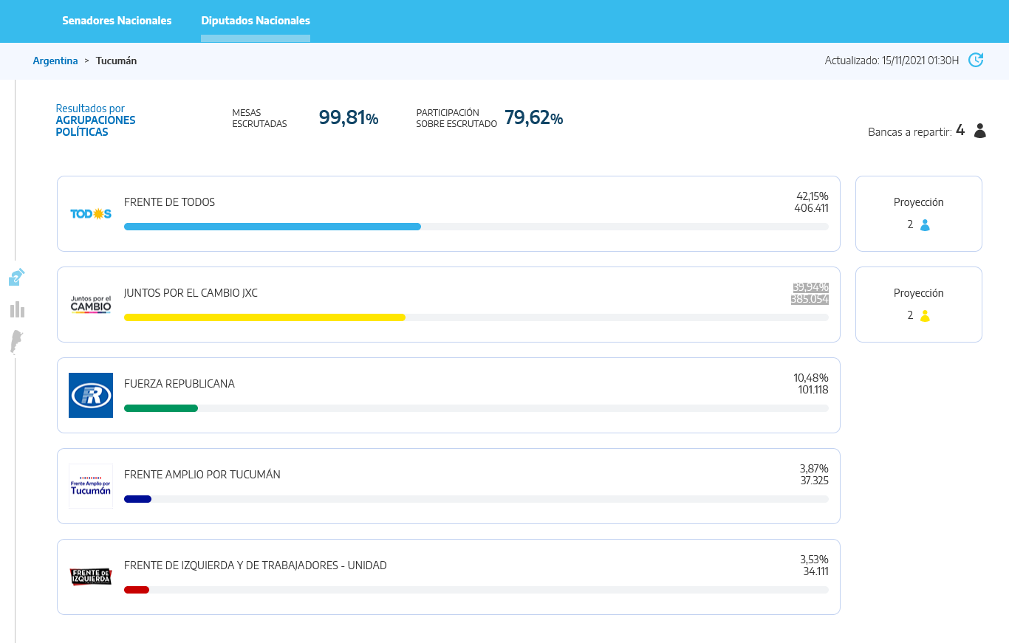Select the FUERZA REPUBLICANA party name
The height and width of the screenshot is (643, 1009).
pyautogui.click(x=179, y=384)
